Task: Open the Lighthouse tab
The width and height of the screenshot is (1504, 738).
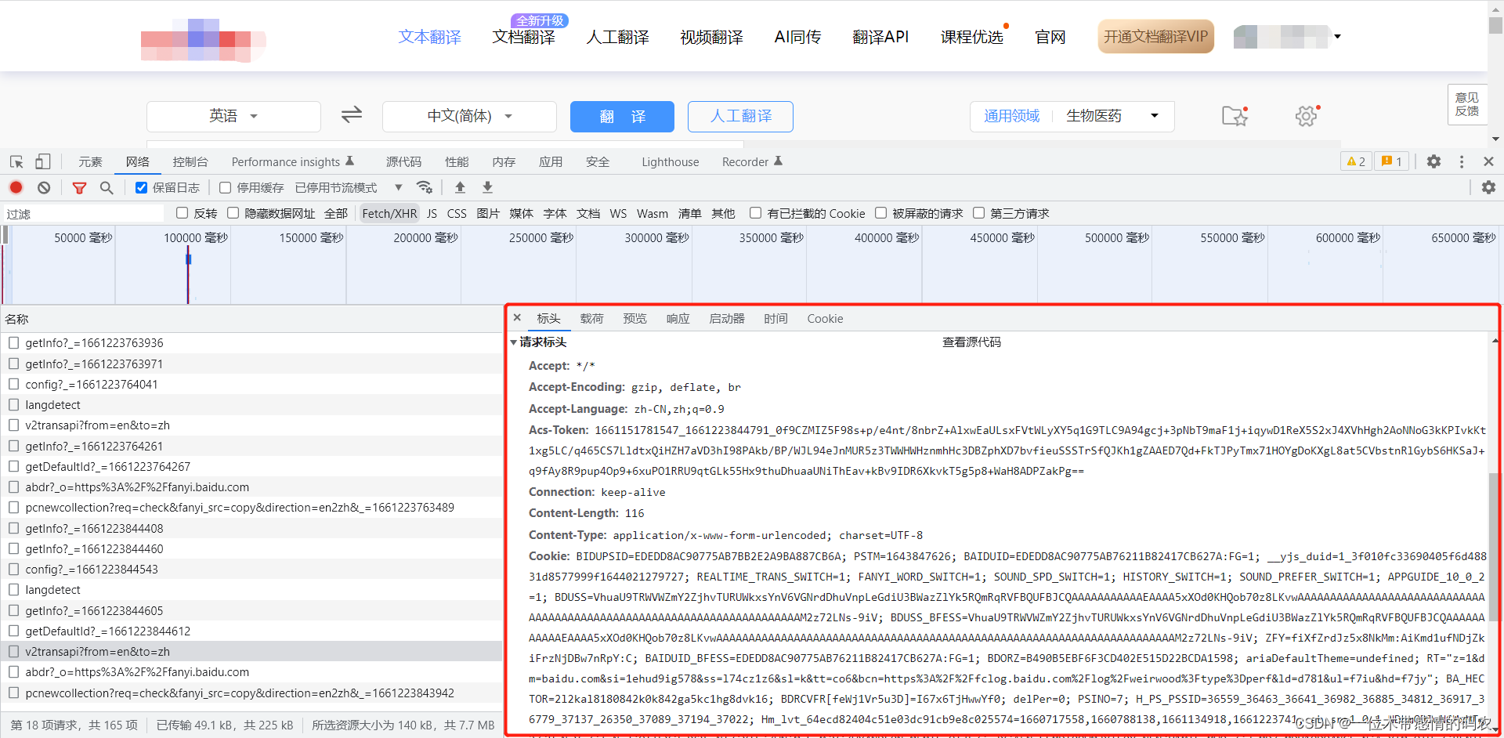Action: coord(671,161)
